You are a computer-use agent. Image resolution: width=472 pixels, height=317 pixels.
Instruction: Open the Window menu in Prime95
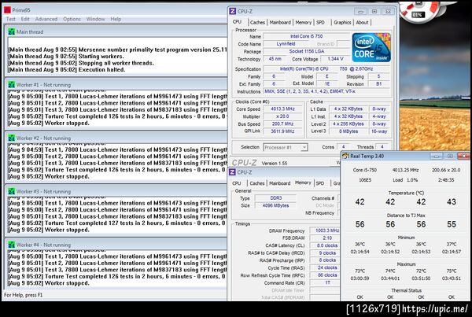pos(95,19)
